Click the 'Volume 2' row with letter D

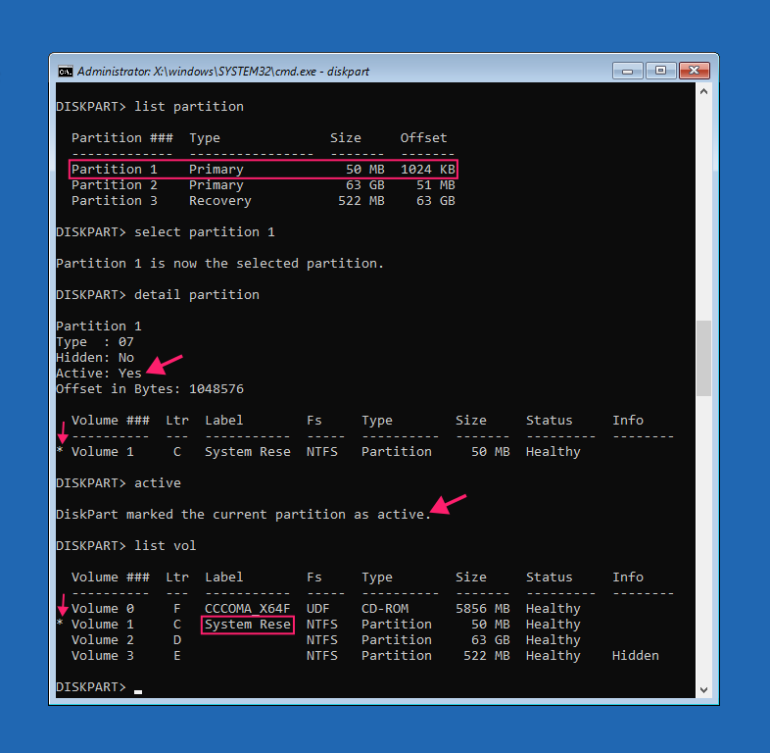click(x=326, y=640)
